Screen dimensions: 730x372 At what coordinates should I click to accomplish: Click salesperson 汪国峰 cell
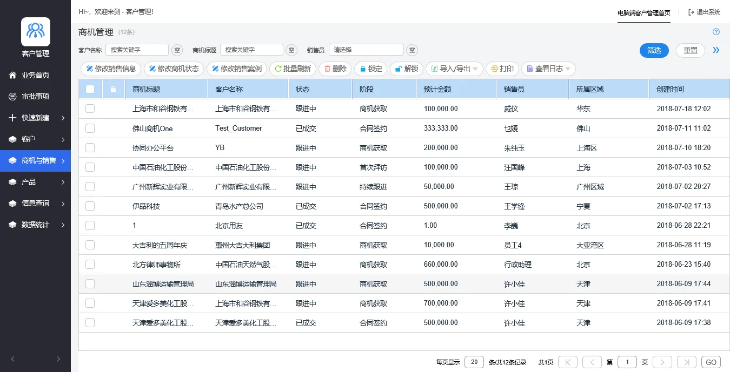pos(514,167)
